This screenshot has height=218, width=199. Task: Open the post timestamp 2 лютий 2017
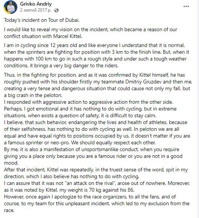(36, 10)
